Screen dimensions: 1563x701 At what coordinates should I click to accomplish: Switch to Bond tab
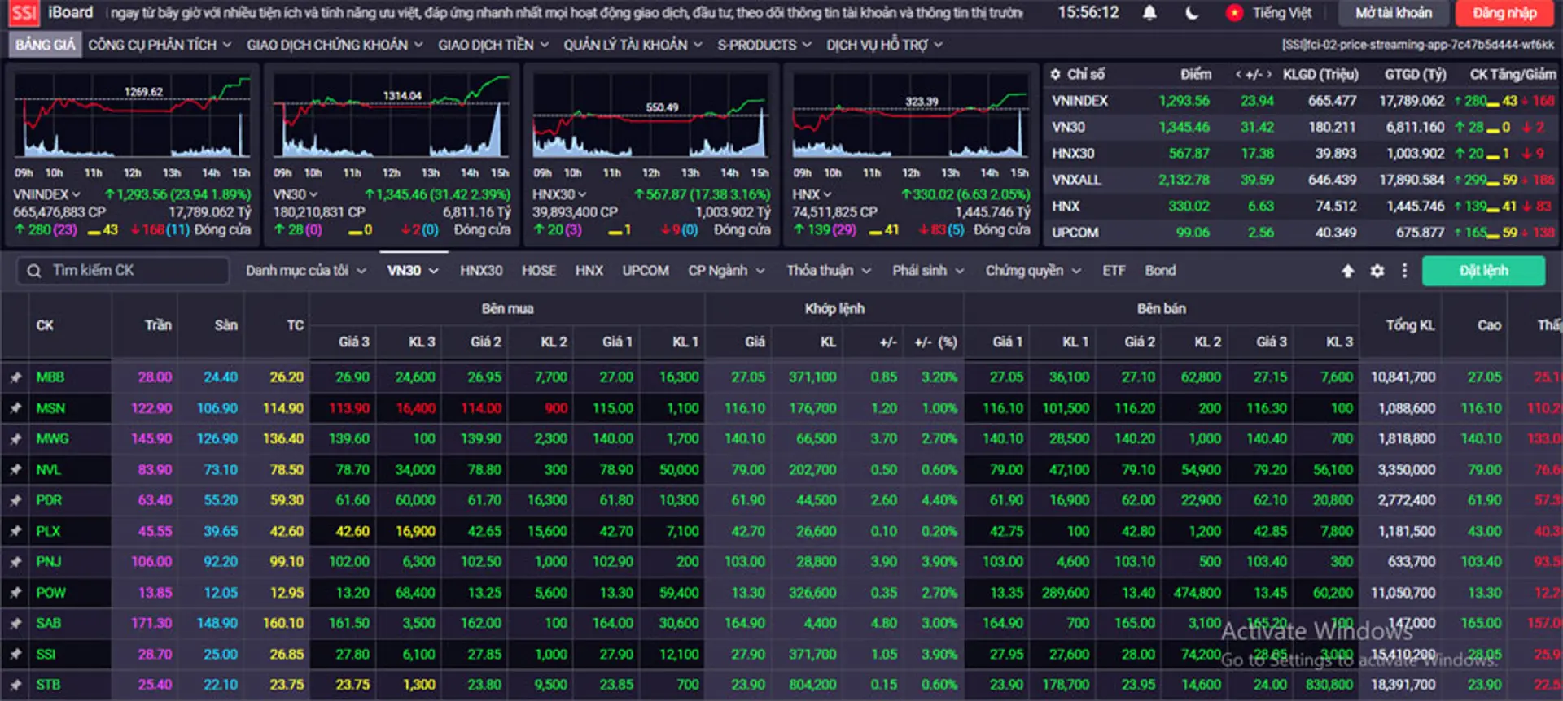(x=1160, y=271)
